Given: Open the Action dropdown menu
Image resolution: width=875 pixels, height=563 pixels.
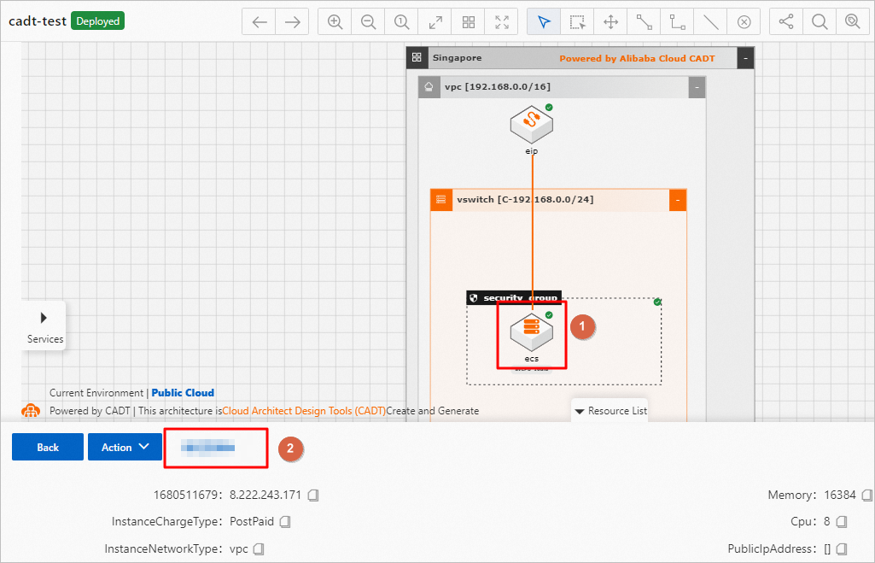Looking at the screenshot, I should [x=125, y=447].
